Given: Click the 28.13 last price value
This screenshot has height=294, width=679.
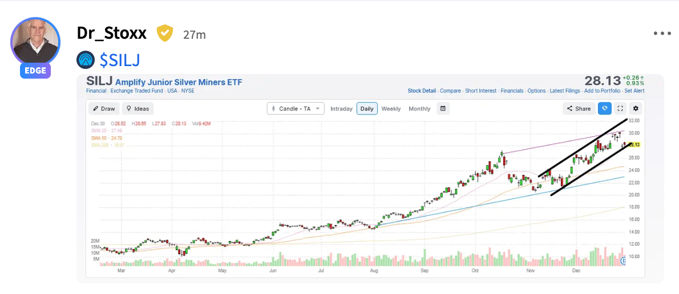Looking at the screenshot, I should [603, 81].
